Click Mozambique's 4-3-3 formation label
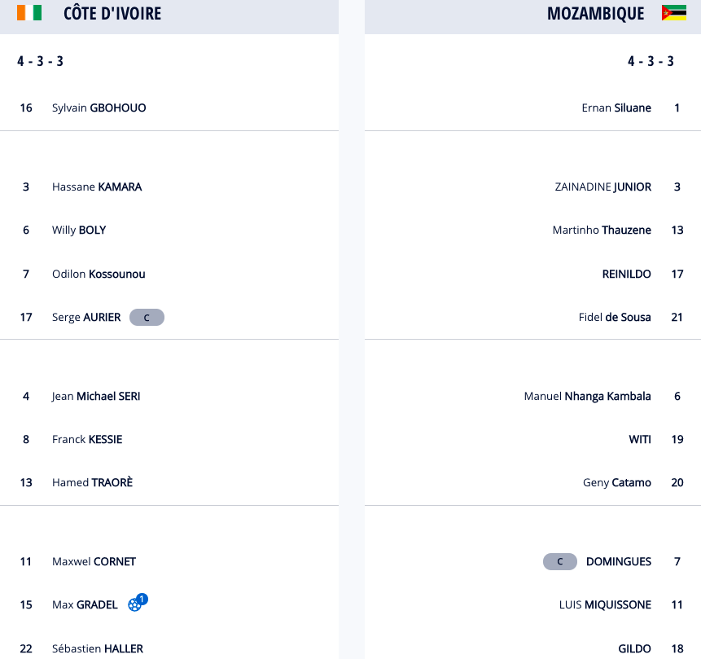This screenshot has height=659, width=701. [651, 62]
